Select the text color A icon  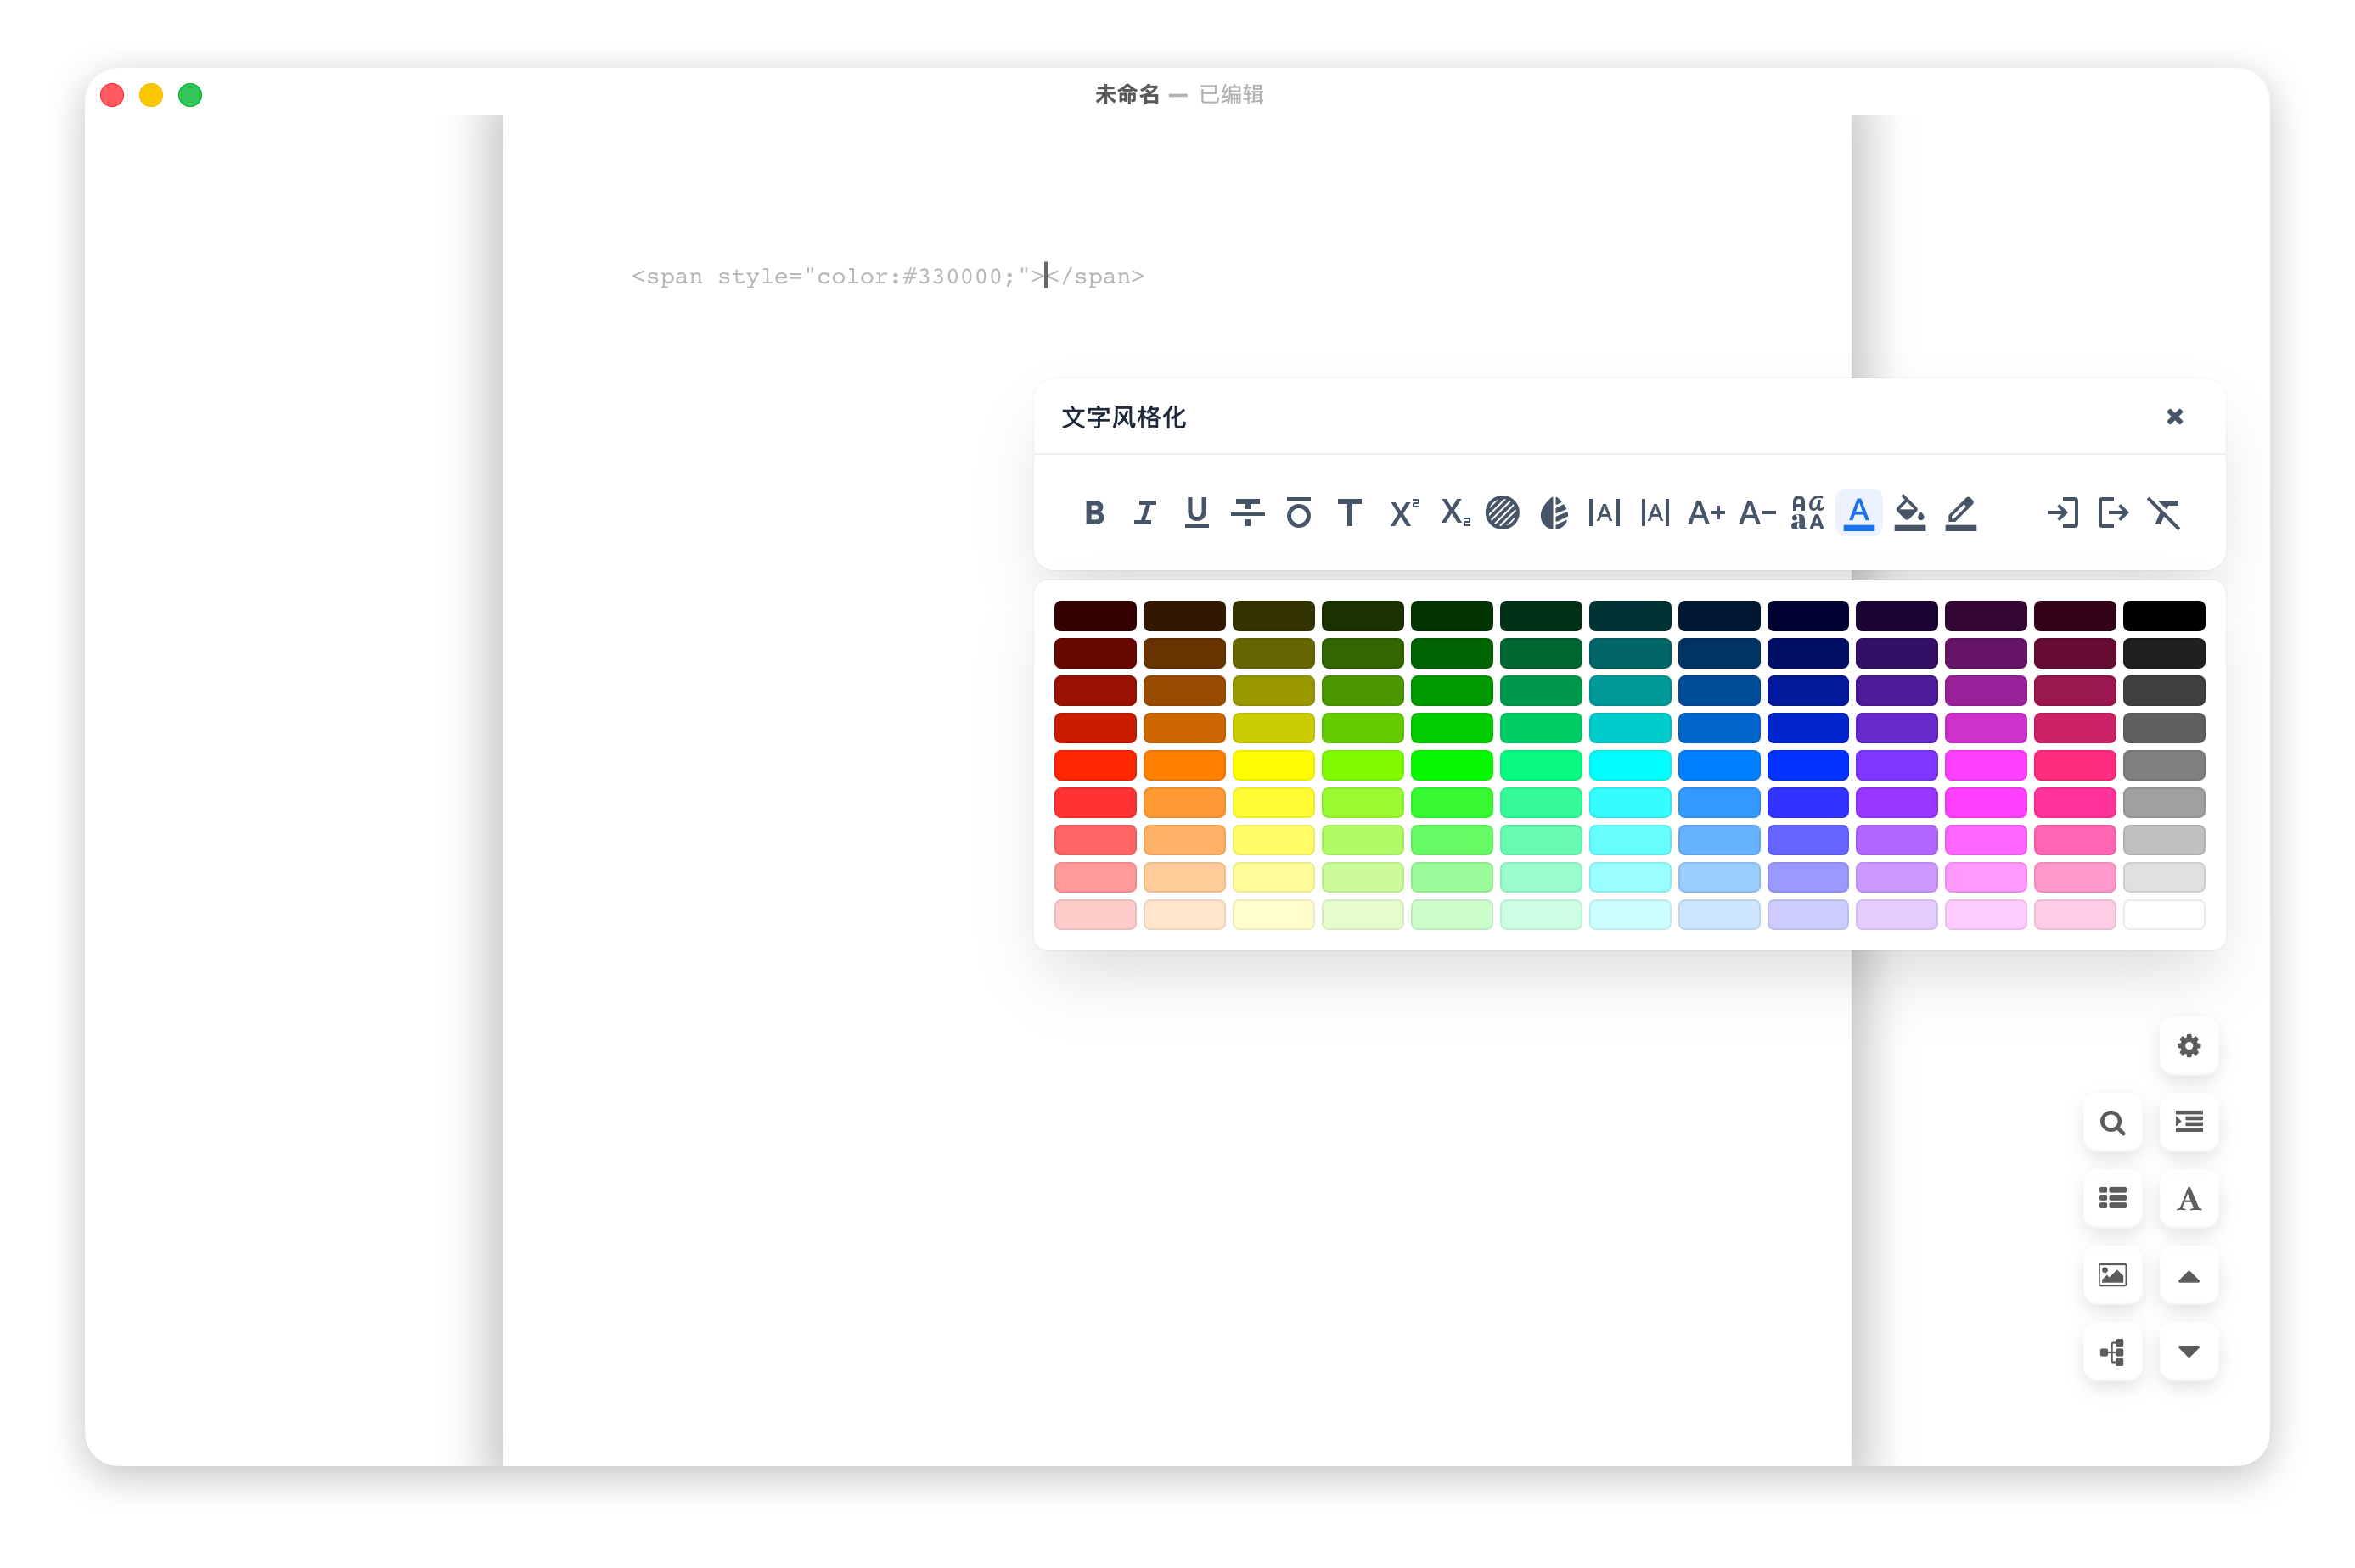[x=1859, y=513]
